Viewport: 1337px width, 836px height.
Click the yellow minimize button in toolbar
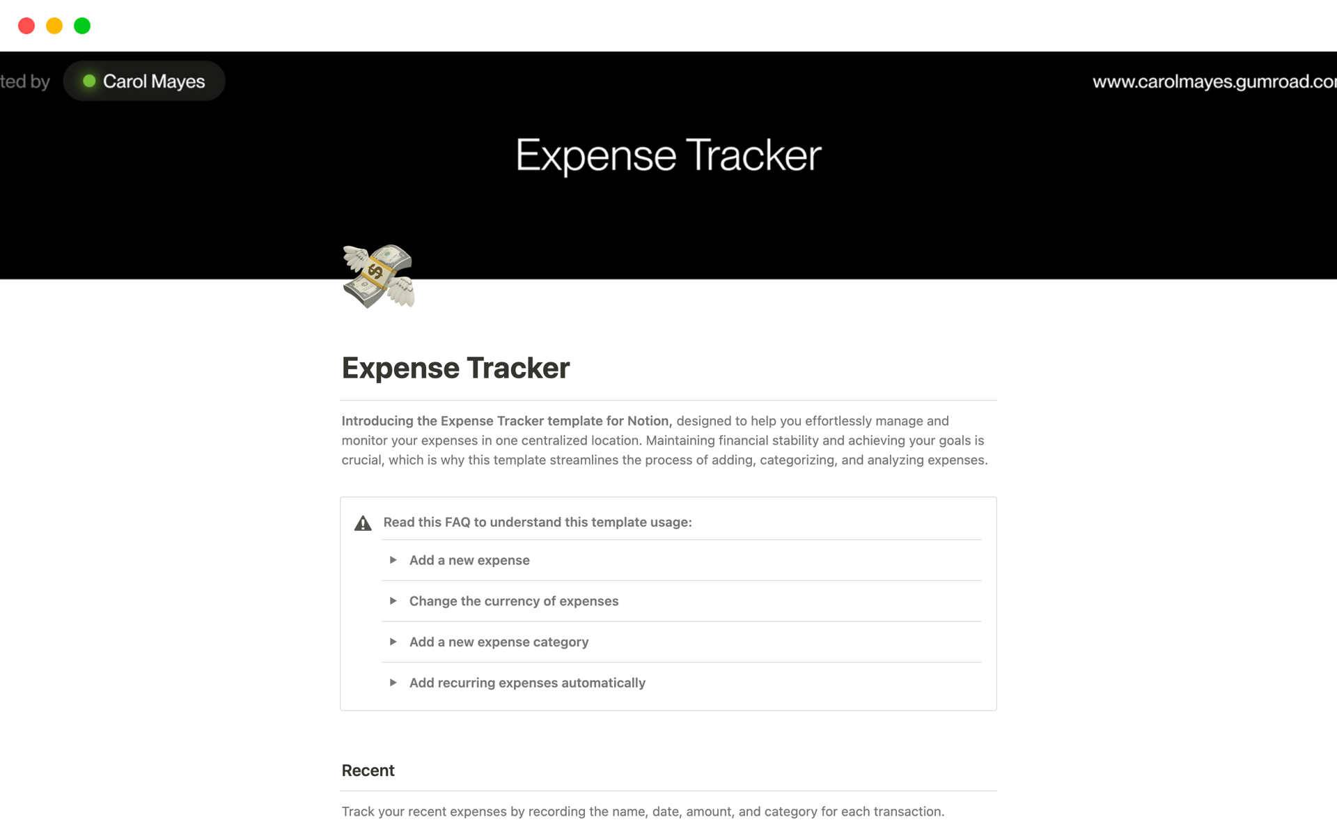pos(54,25)
